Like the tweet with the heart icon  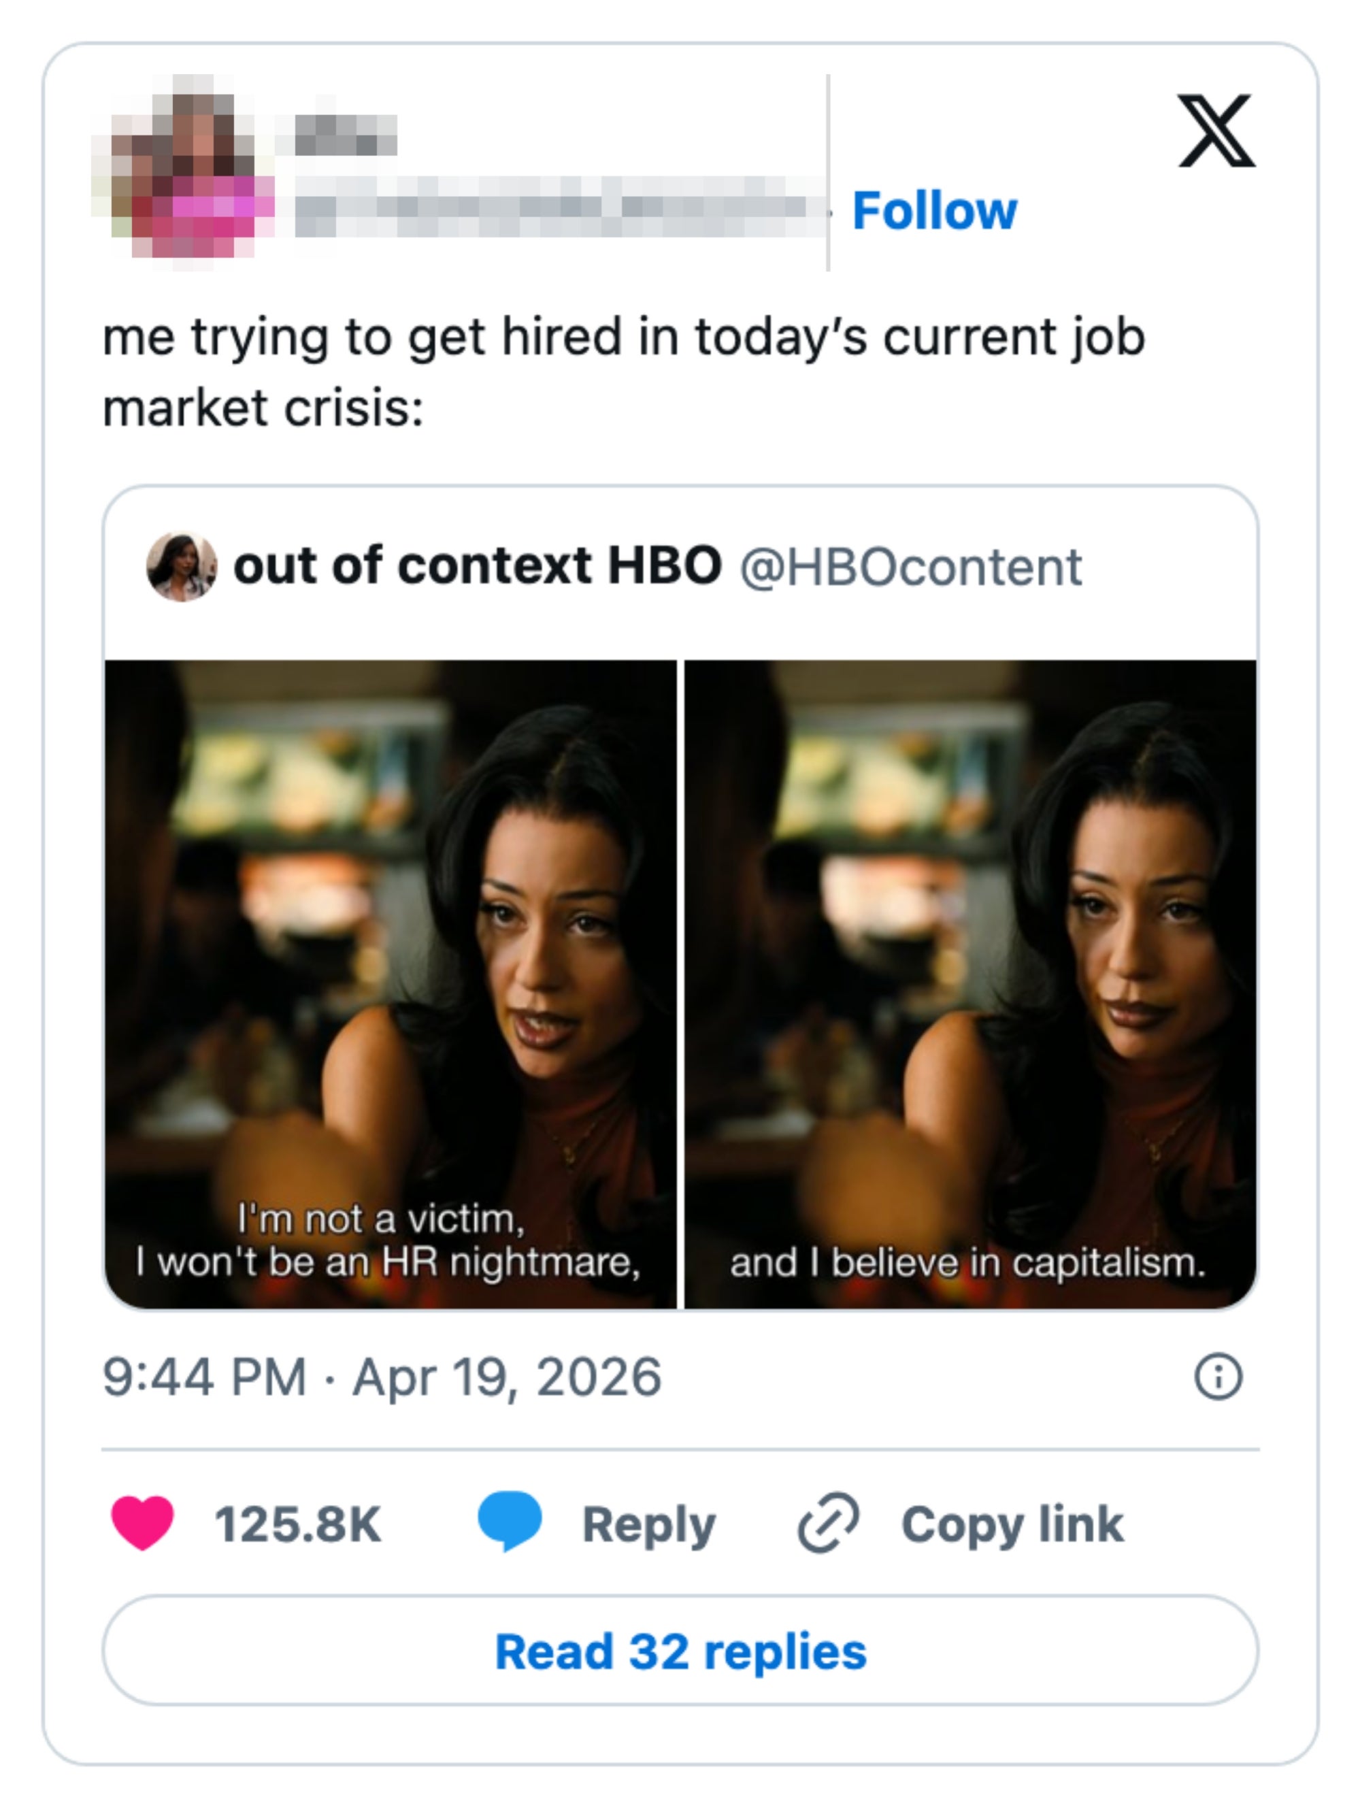click(142, 1522)
